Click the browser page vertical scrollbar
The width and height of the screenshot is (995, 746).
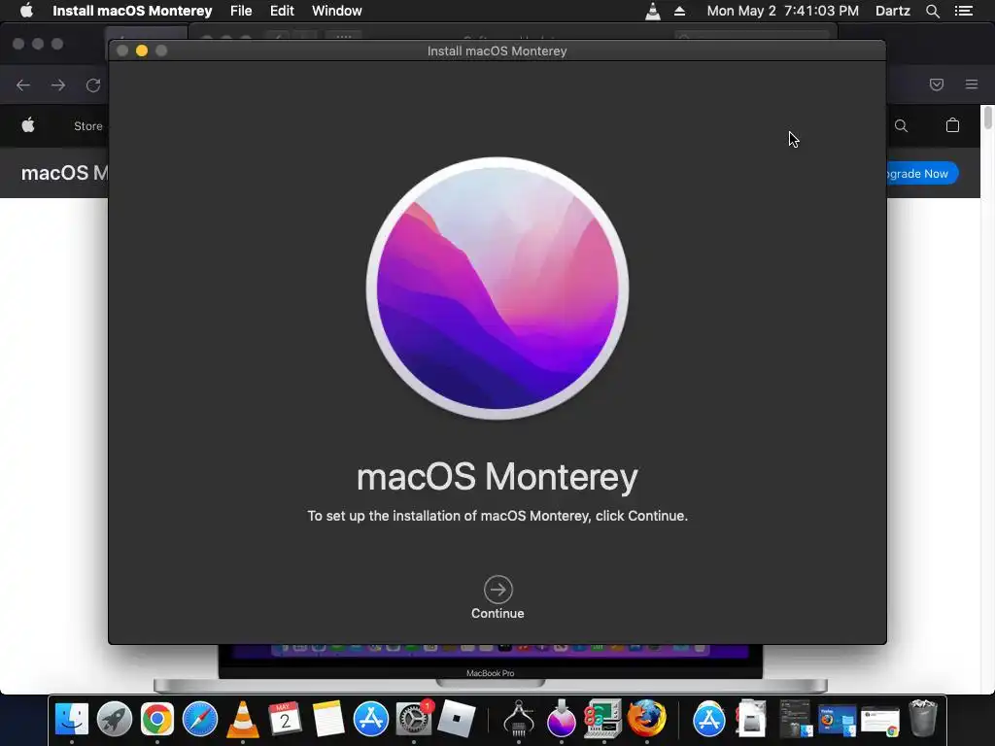[x=988, y=119]
